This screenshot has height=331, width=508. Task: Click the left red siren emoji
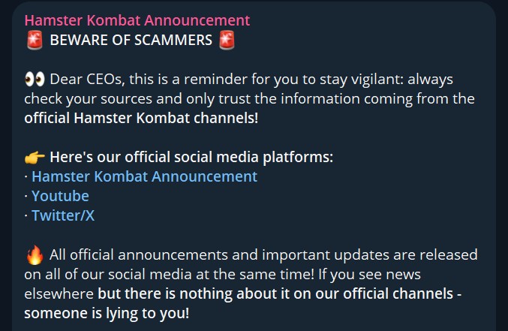[x=34, y=41]
